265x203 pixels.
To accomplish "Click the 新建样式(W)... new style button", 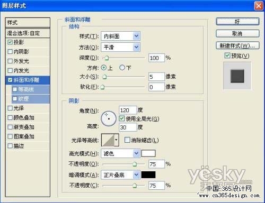I will [x=237, y=46].
